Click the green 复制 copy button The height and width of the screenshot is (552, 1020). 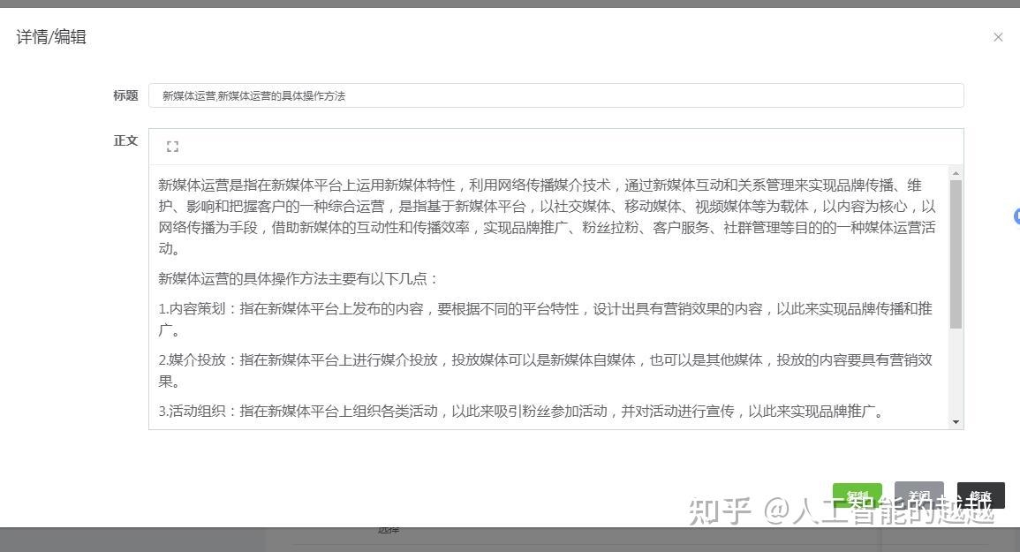click(857, 496)
